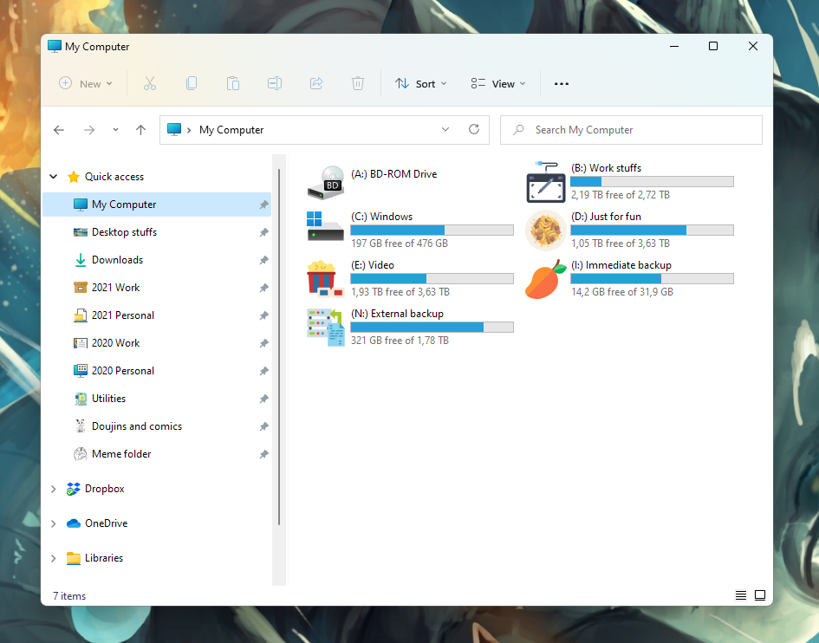Switch to details view in status bar

click(x=741, y=595)
